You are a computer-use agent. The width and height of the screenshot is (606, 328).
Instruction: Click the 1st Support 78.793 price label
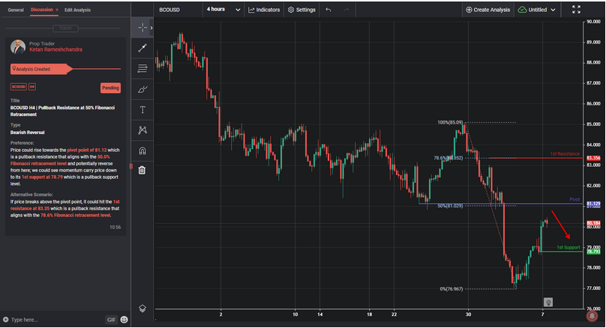592,252
